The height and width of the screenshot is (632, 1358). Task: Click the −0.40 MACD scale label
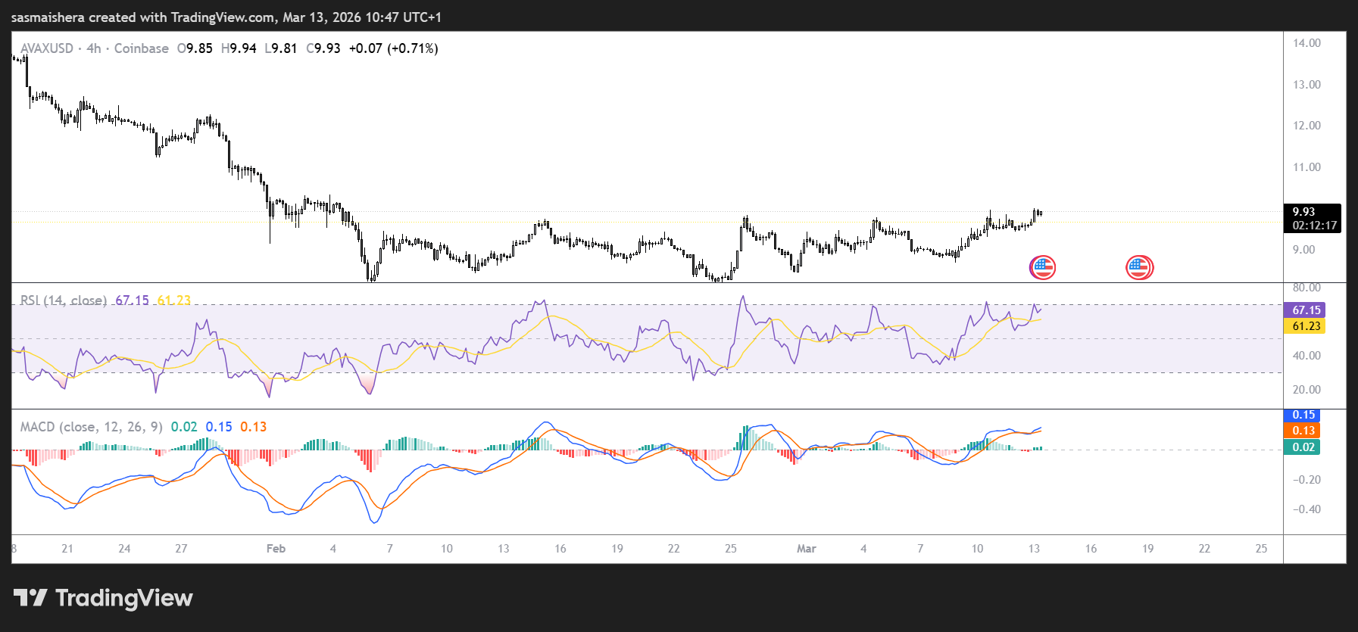click(x=1306, y=509)
